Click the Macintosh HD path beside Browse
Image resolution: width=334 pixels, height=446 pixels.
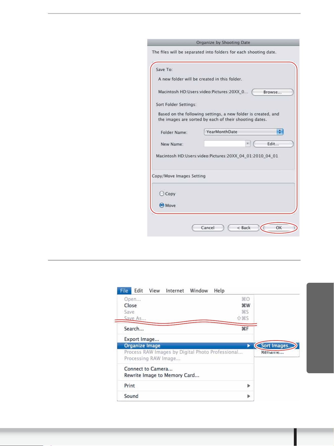coord(203,92)
